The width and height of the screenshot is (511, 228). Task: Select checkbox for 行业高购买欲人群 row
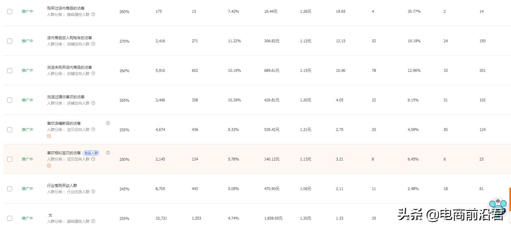point(10,189)
